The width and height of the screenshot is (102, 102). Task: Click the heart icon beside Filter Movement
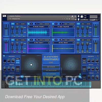click(x=62, y=77)
